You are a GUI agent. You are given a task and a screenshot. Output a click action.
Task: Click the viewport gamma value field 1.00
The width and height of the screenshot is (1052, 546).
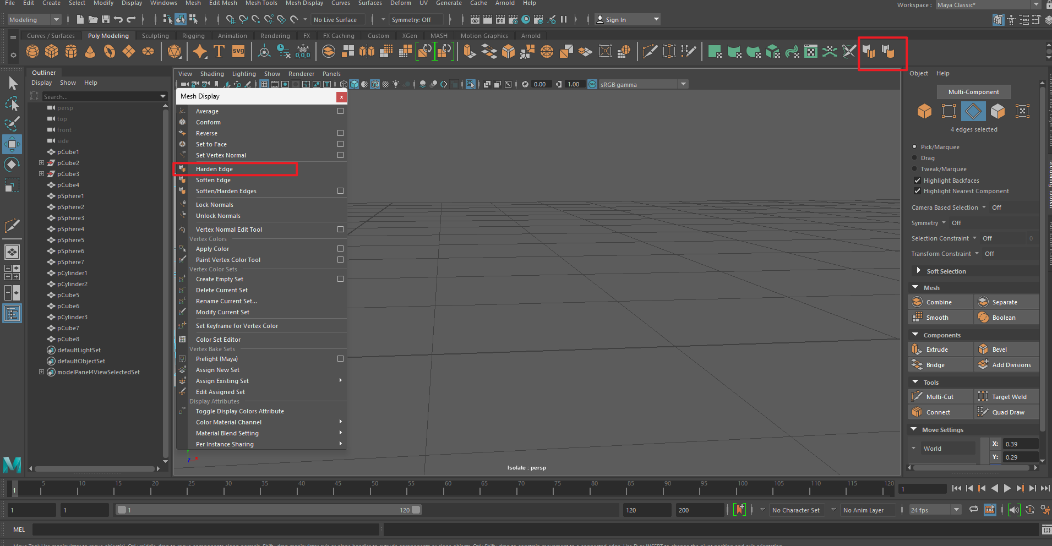click(x=574, y=84)
